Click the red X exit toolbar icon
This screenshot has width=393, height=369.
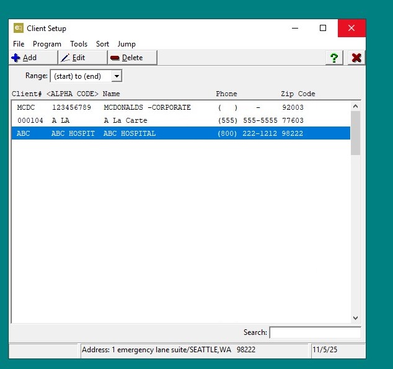pyautogui.click(x=356, y=58)
